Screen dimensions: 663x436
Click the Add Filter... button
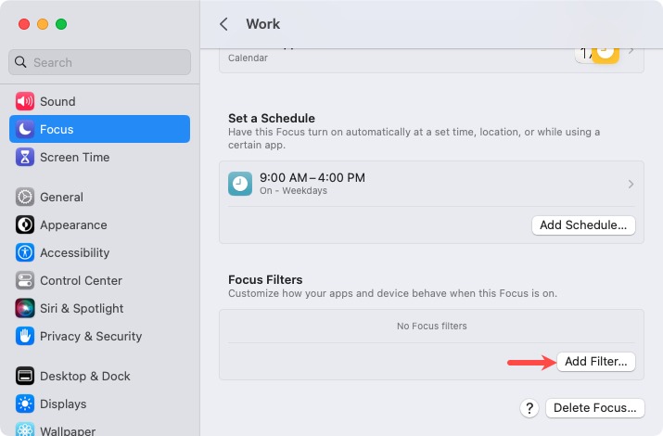[596, 362]
